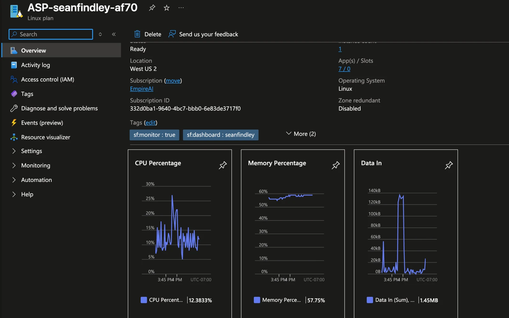Pin the ASP-seanfindley-af70 resource to dashboard
509x318 pixels.
pos(152,8)
